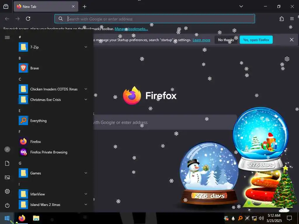The image size is (299, 224).
Task: Click the Firefox icon on the taskbar
Action: click(x=22, y=218)
